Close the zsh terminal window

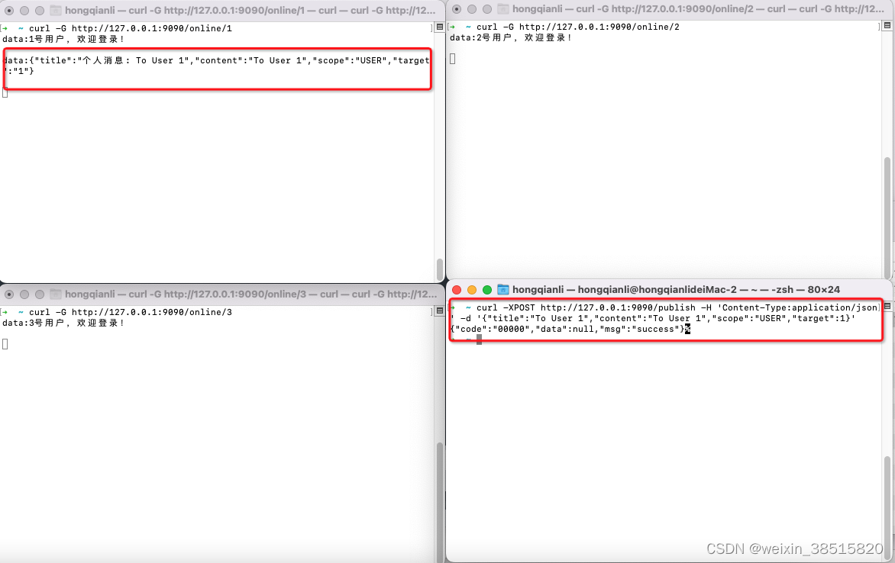pos(457,290)
